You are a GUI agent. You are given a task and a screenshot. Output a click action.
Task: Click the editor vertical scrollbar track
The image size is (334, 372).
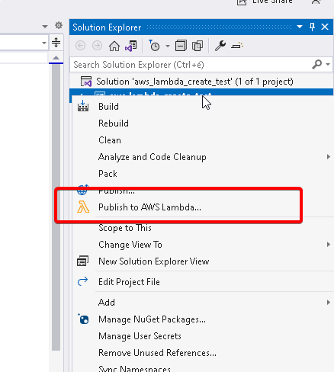pos(56,207)
